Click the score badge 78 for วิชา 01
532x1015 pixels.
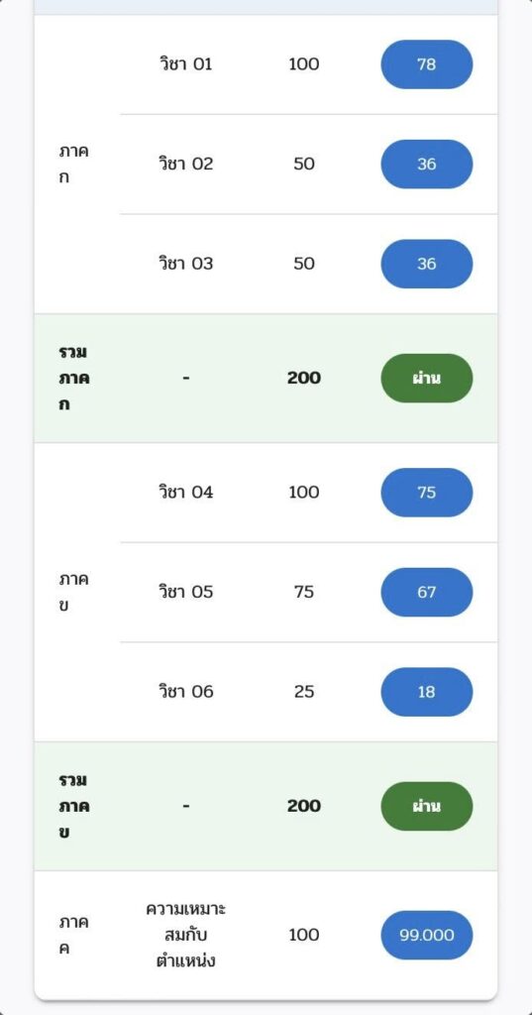click(x=427, y=64)
